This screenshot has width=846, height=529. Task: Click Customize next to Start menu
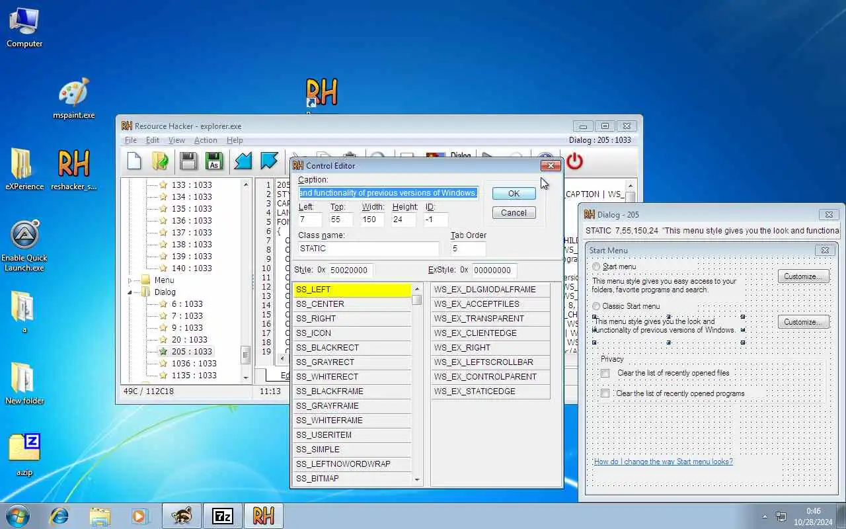pos(803,276)
